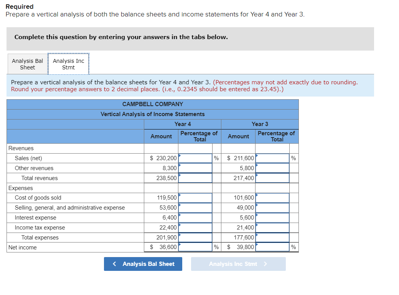399x295 pixels.
Task: Select the Year 4 Income tax expense percentage field
Action: coord(196,227)
